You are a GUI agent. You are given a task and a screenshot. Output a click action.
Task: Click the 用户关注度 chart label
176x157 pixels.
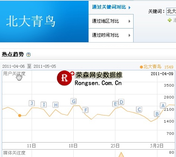click(14, 74)
